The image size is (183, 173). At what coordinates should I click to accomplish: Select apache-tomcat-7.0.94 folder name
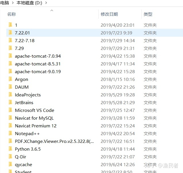[x=38, y=56]
